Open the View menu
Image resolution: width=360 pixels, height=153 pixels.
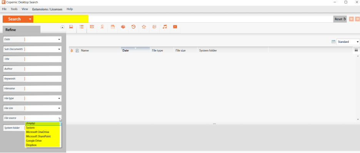tap(25, 9)
